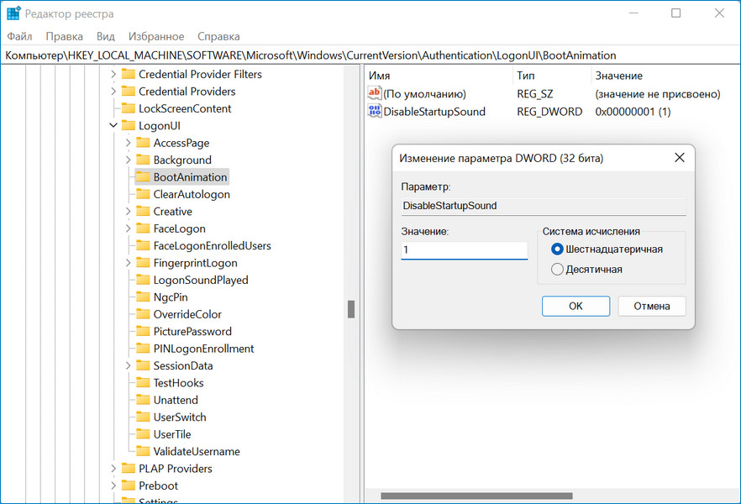Open the Файл menu
The image size is (741, 504).
pos(19,36)
